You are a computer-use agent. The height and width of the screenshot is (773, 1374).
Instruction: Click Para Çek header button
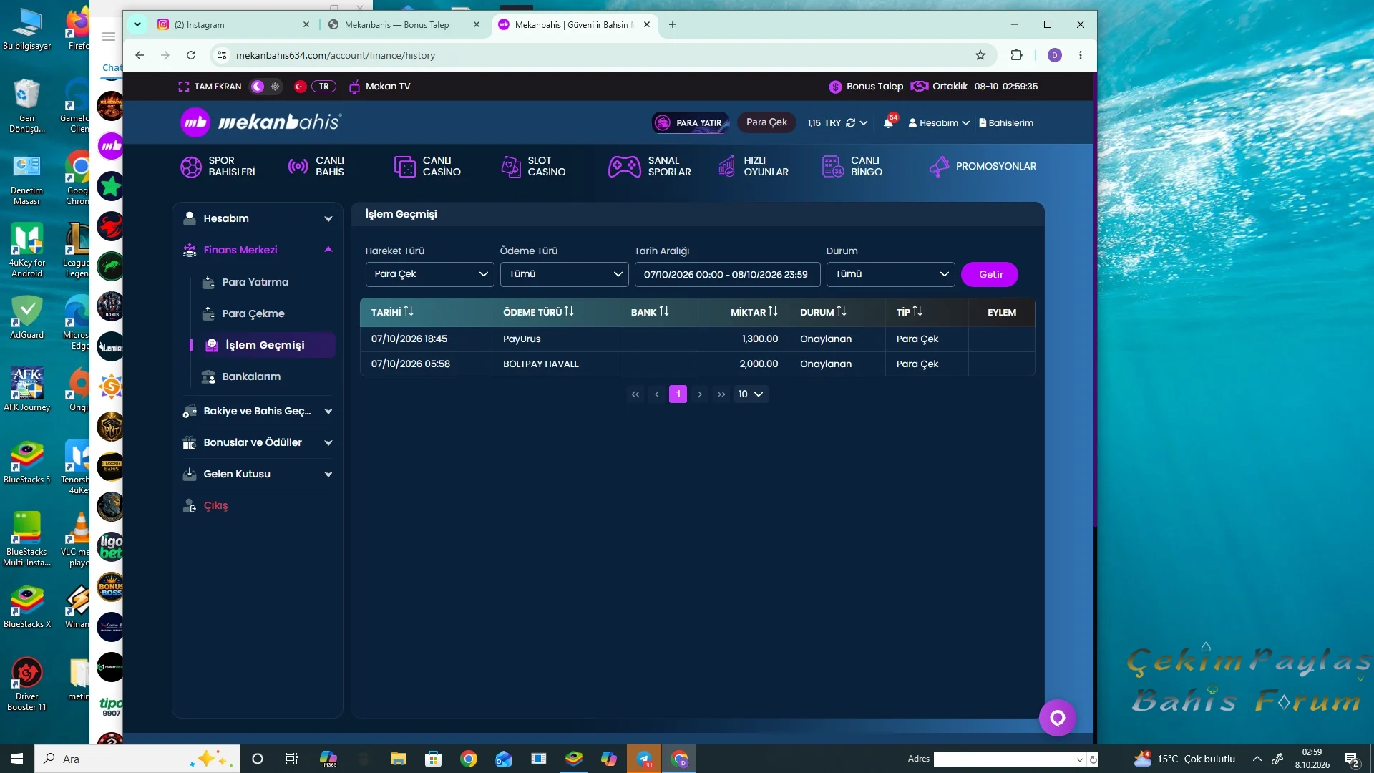(766, 122)
